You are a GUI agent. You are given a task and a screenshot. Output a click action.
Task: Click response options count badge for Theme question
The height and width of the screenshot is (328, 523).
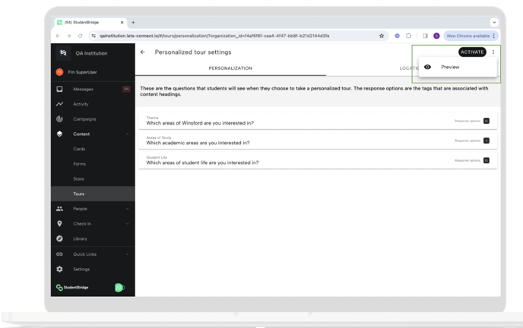click(x=487, y=121)
